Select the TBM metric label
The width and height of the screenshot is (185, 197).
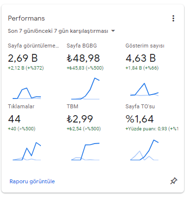coord(72,106)
